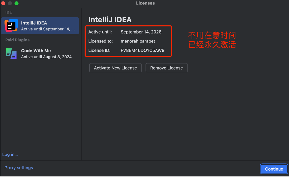This screenshot has height=177, width=289.
Task: Open the Proxy settings link
Action: (19, 168)
